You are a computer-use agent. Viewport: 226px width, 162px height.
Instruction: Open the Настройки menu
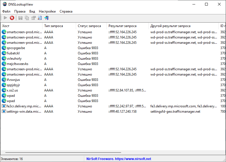coord(47,11)
